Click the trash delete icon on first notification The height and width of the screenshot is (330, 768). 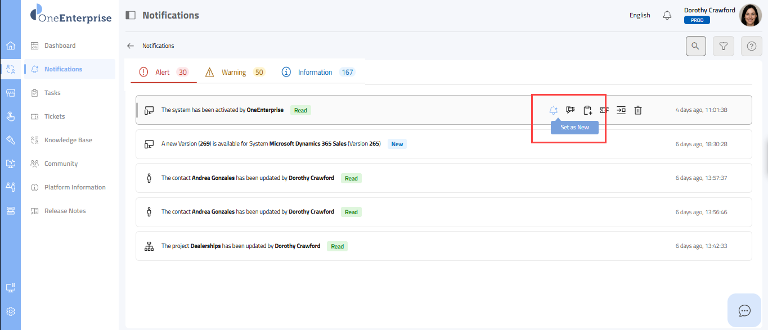[638, 110]
